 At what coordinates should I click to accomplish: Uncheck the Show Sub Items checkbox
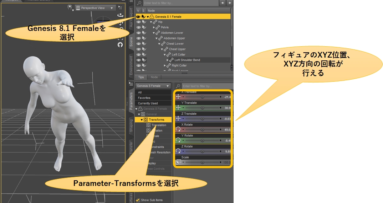138,200
